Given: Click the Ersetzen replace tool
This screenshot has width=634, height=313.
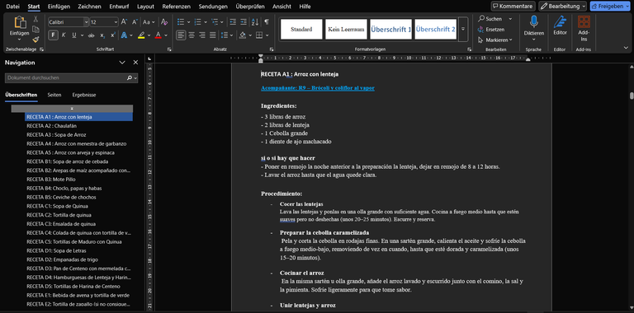Looking at the screenshot, I should (x=490, y=30).
